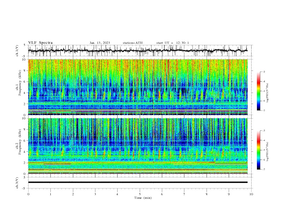The width and height of the screenshot is (283, 218).
Task: Click the 'VLF Spectra' title text
Action: pyautogui.click(x=40, y=43)
